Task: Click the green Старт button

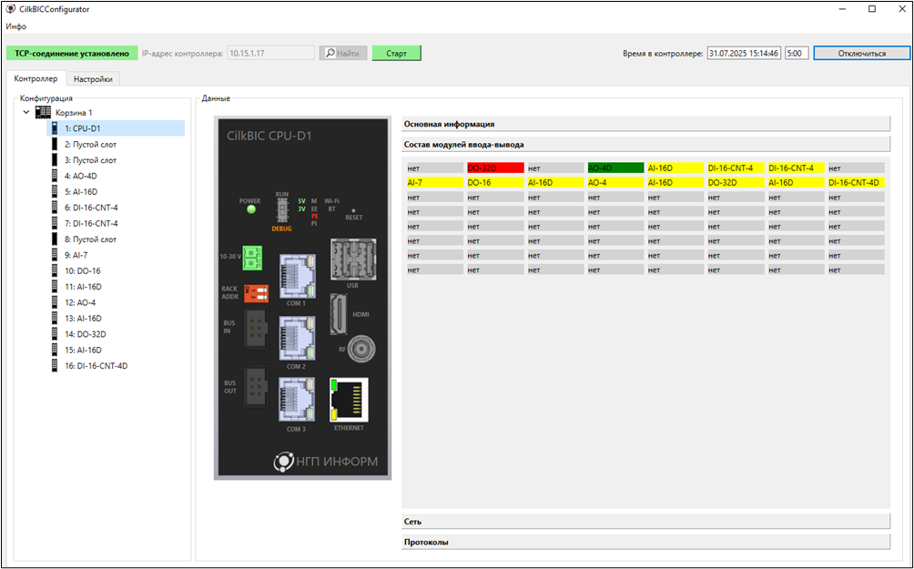Action: pos(396,53)
